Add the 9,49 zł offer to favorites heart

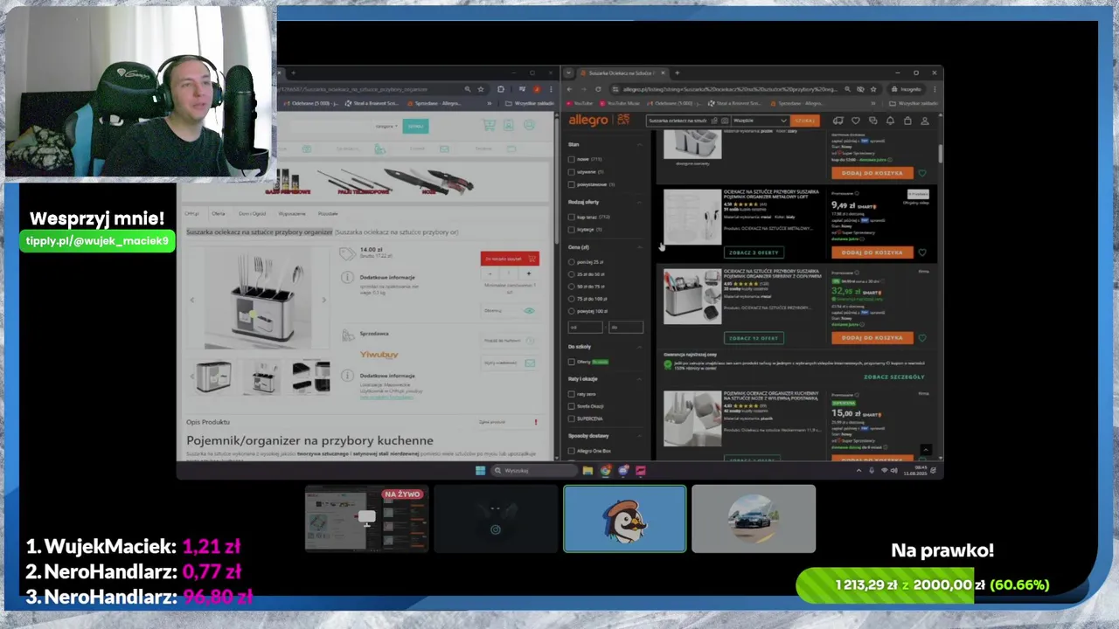pos(922,252)
